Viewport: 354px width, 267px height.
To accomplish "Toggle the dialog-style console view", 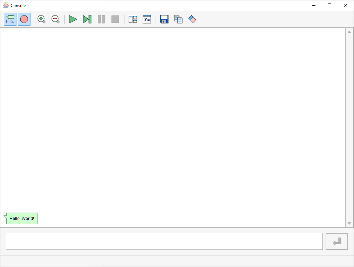I will [10, 19].
